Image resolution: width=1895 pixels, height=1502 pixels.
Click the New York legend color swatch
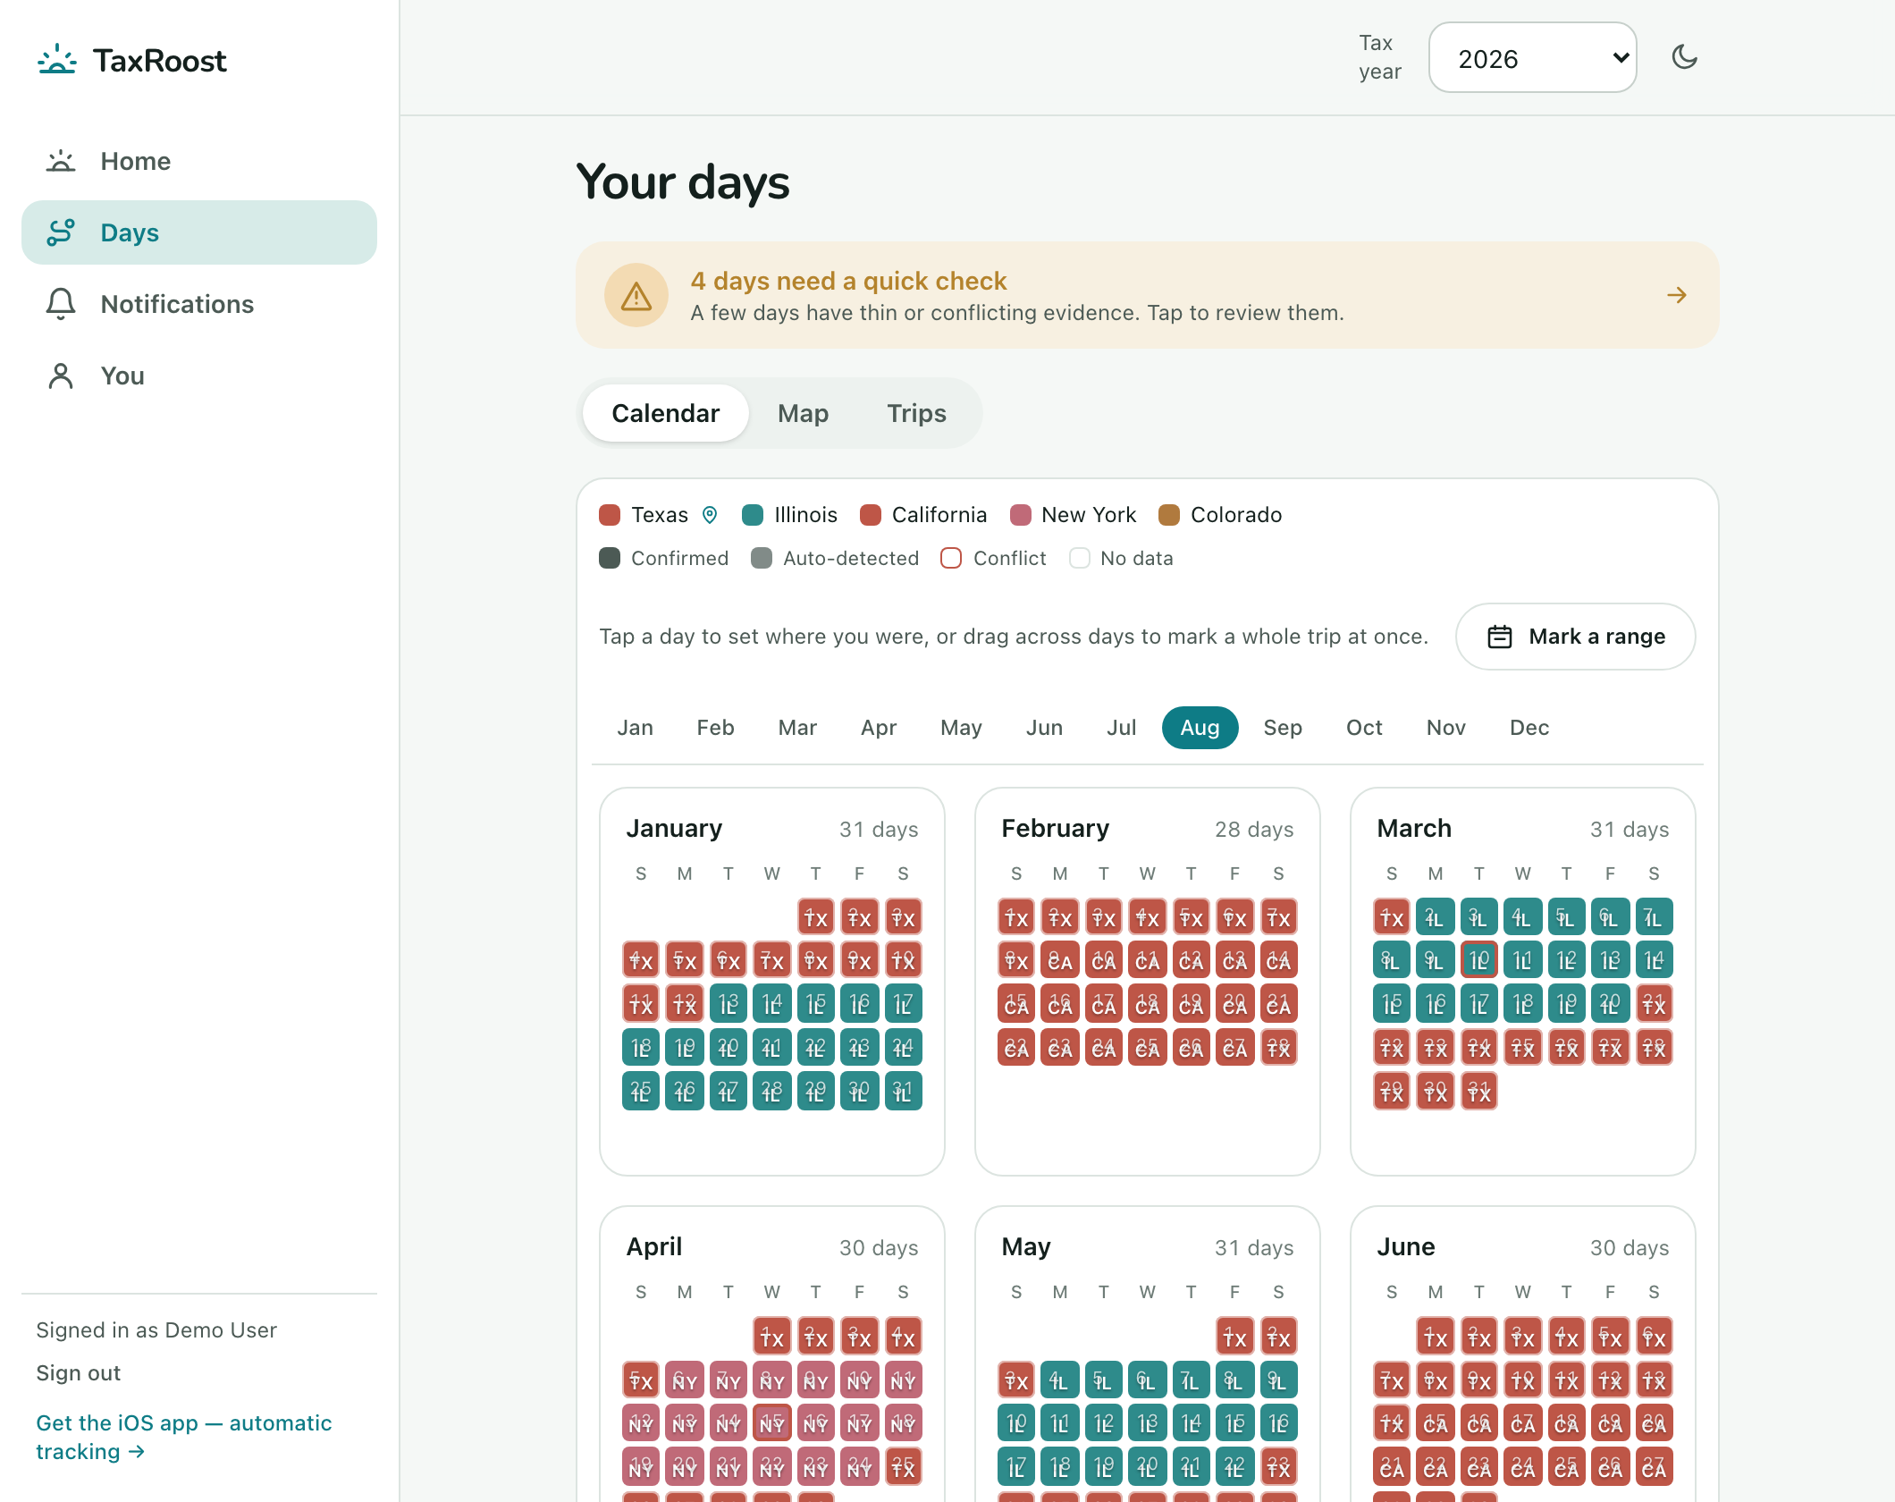[1020, 515]
